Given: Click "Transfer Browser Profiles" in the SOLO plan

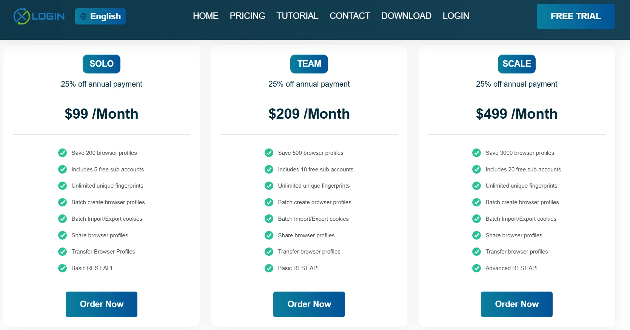Looking at the screenshot, I should coord(103,252).
